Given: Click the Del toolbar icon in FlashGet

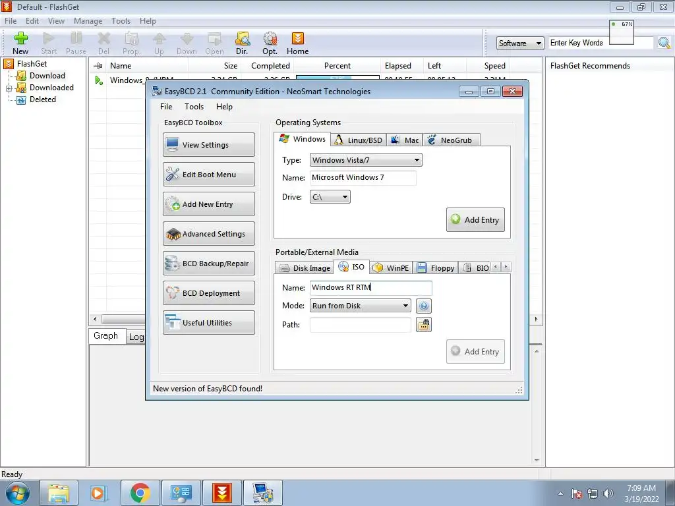Looking at the screenshot, I should point(103,43).
